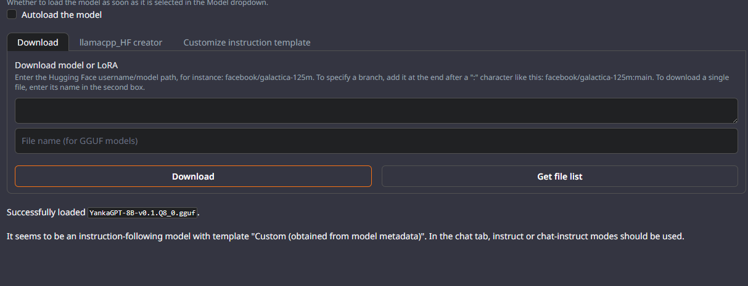Image resolution: width=748 pixels, height=286 pixels.
Task: Click the autoload description text at the top
Action: point(138,2)
